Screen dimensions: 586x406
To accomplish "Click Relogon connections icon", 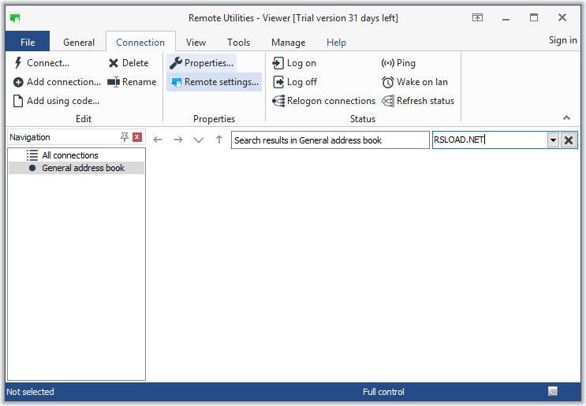I will [x=278, y=101].
